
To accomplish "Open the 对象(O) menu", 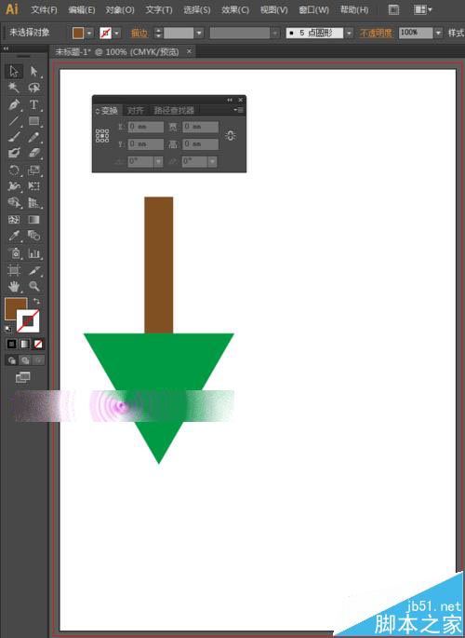I will [120, 9].
